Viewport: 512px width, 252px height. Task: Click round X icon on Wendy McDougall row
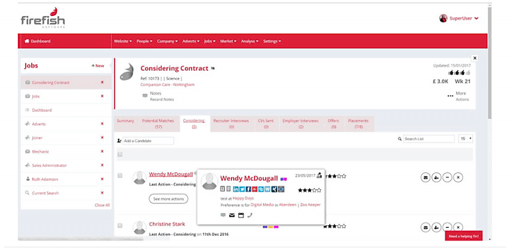pos(458,178)
